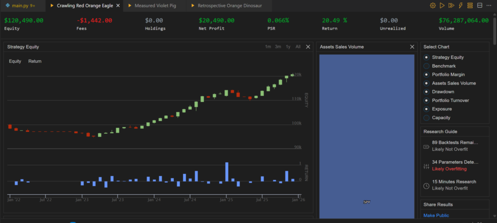Click the large SPY volume bar
This screenshot has height=223, width=497.
click(x=367, y=137)
